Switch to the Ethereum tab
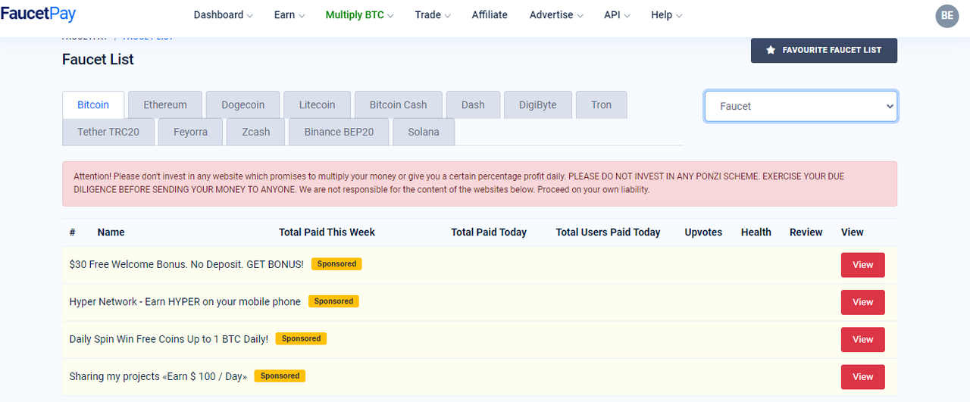Screen dimensions: 970x402 (x=165, y=104)
